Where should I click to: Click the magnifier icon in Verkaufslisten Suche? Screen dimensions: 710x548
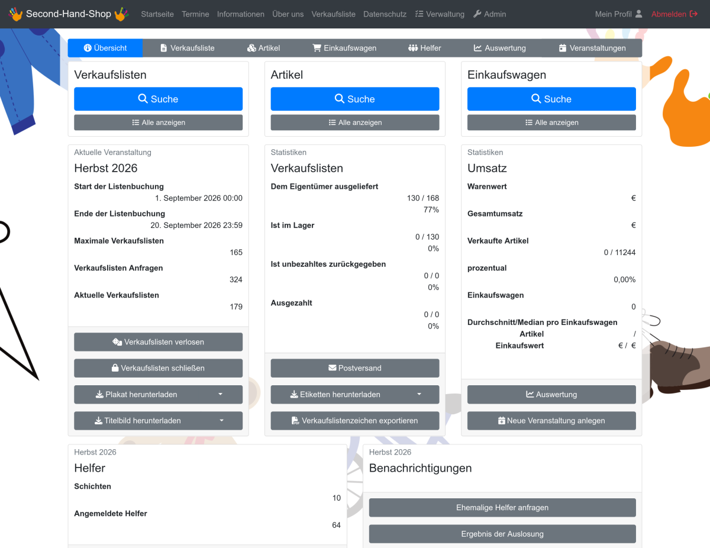(143, 99)
